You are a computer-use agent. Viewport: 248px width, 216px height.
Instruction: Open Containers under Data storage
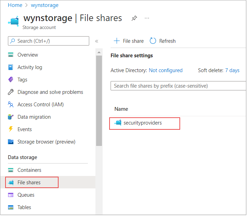click(29, 170)
